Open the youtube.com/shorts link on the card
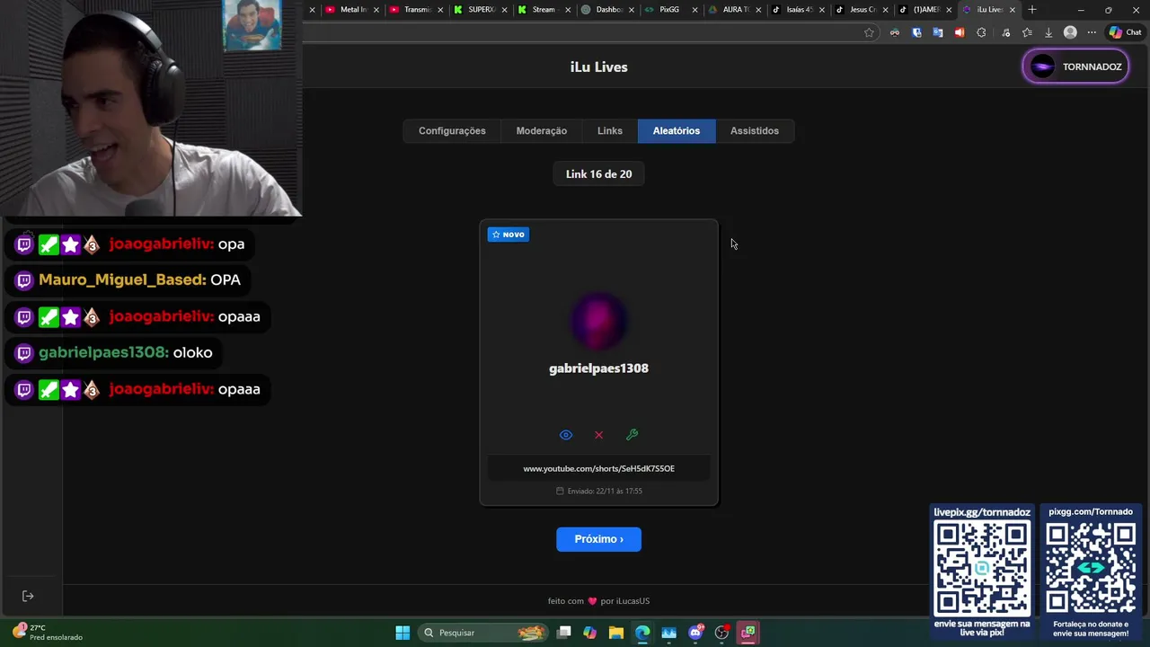 pos(599,468)
